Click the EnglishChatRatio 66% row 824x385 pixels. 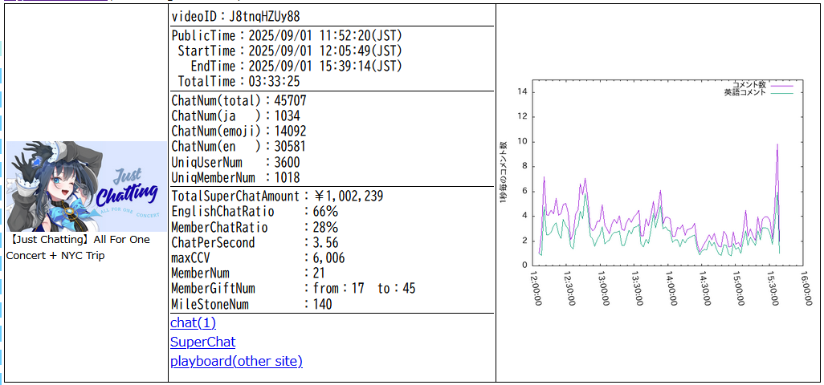click(255, 212)
